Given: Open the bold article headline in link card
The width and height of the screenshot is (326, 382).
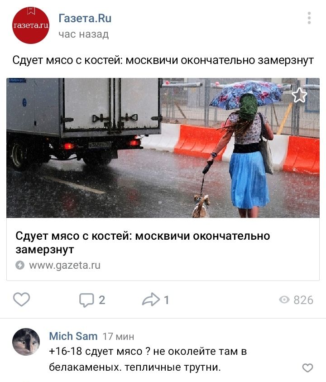Looking at the screenshot, I should 143,242.
